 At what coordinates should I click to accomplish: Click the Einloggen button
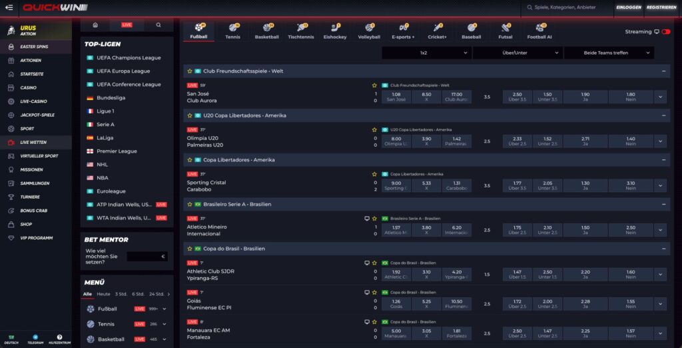(x=629, y=7)
